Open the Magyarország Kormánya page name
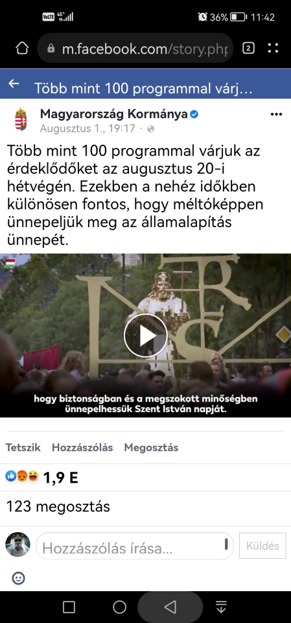 click(x=113, y=114)
